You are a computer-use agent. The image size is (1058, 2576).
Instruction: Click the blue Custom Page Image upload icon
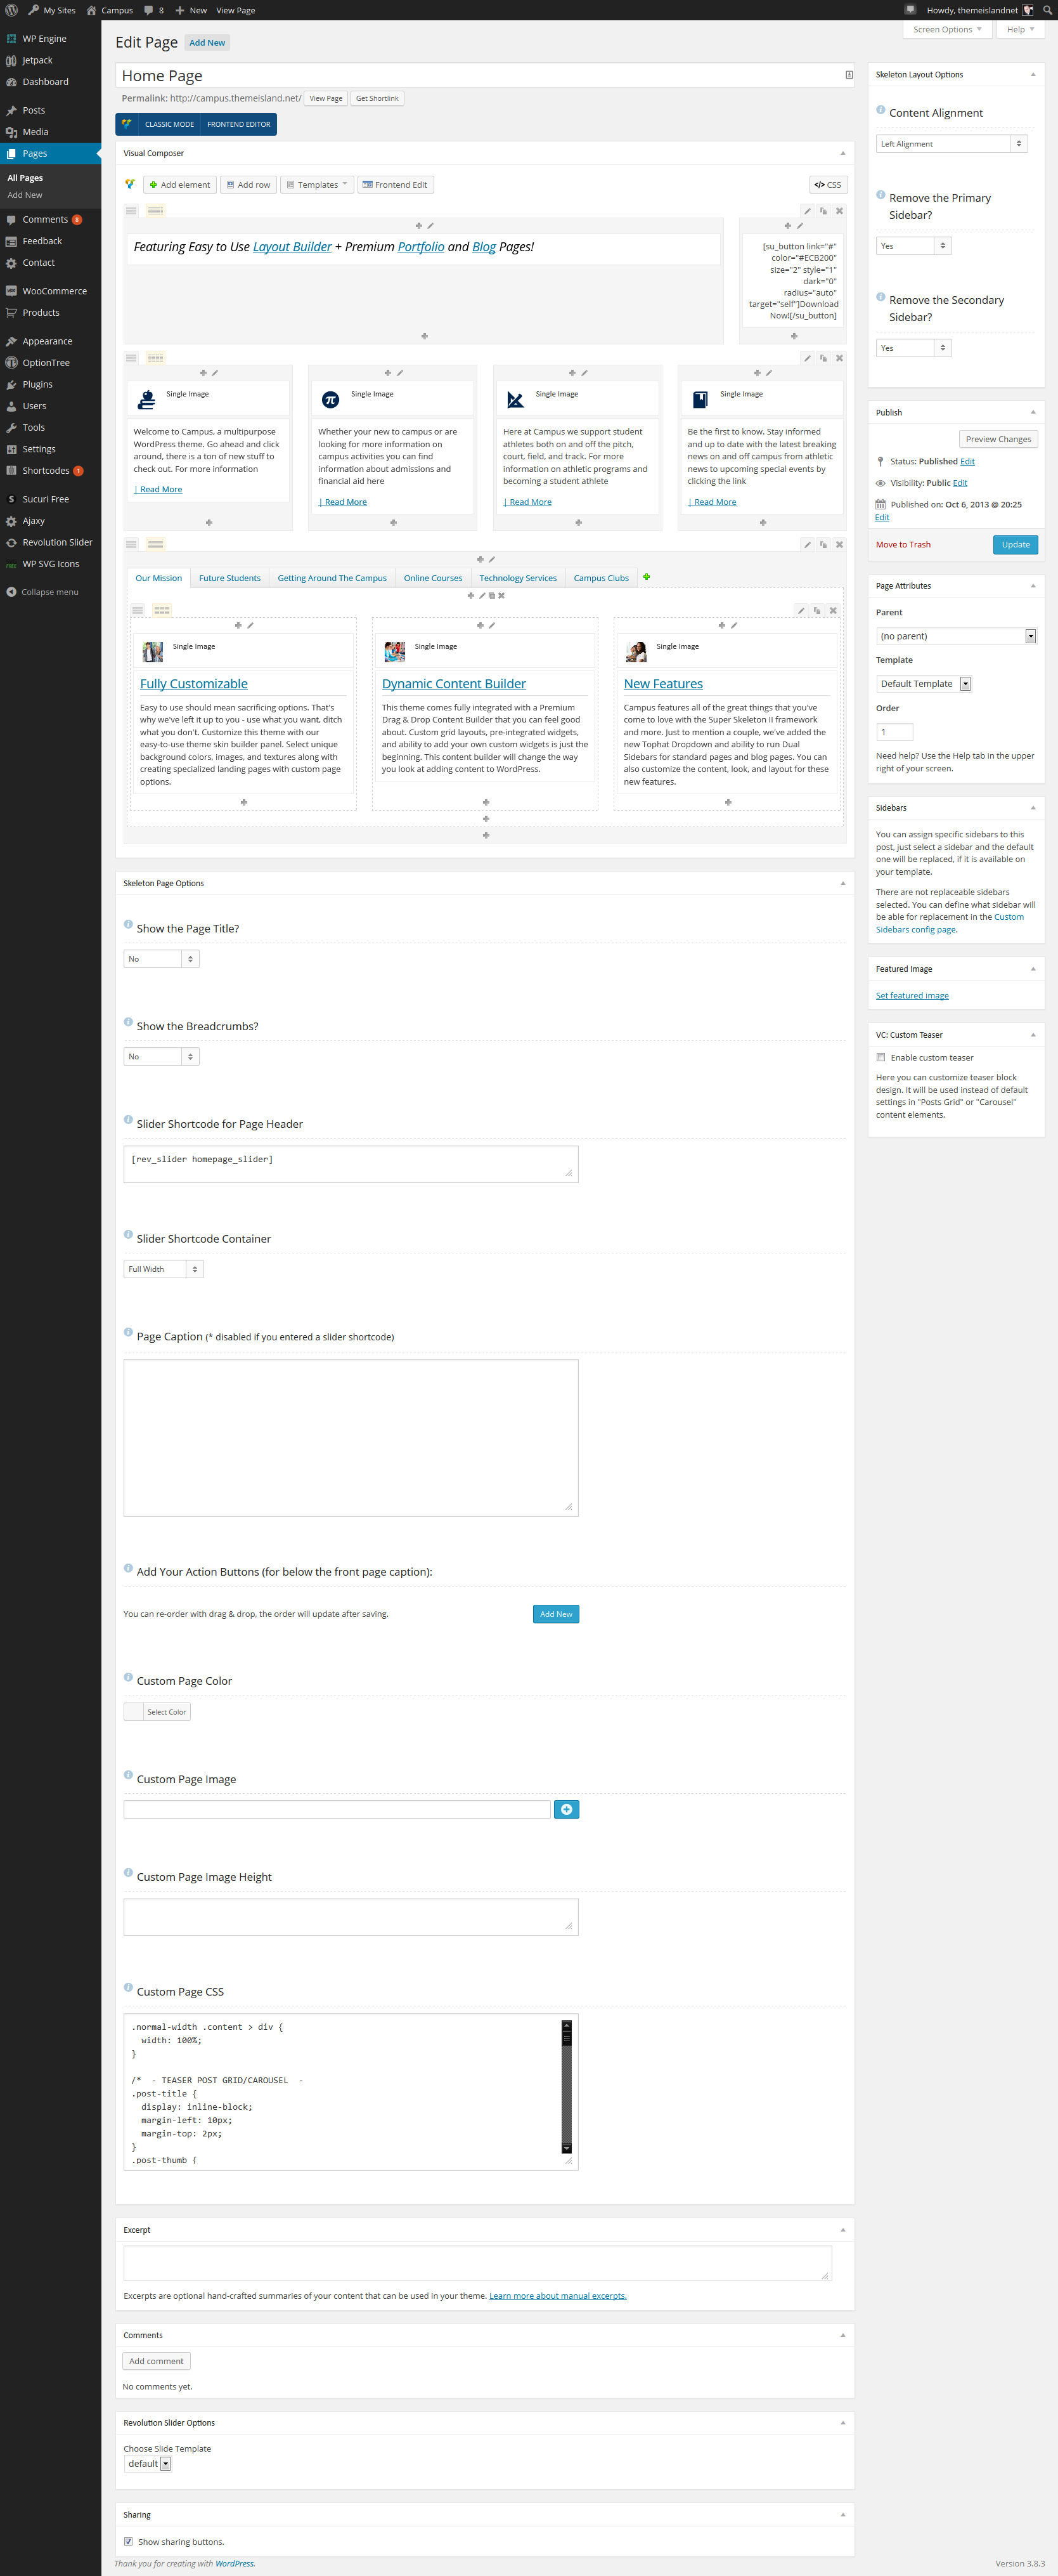[x=565, y=1809]
